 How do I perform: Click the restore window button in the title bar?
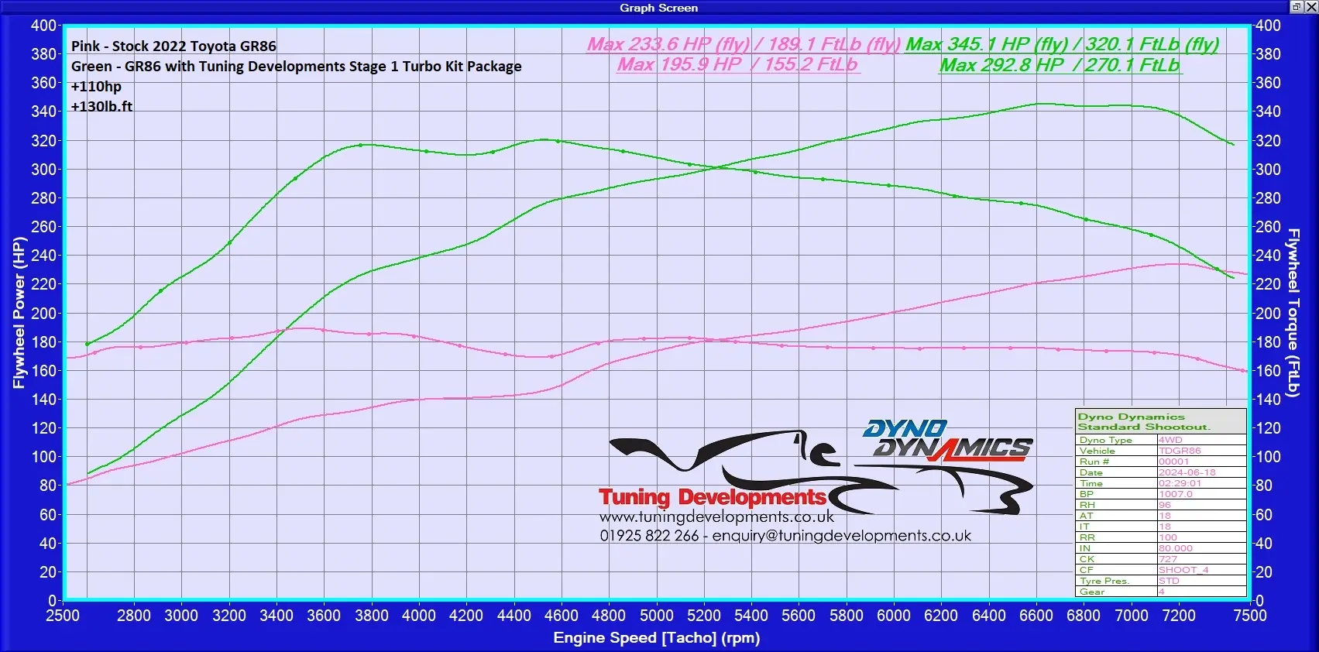click(x=1297, y=7)
